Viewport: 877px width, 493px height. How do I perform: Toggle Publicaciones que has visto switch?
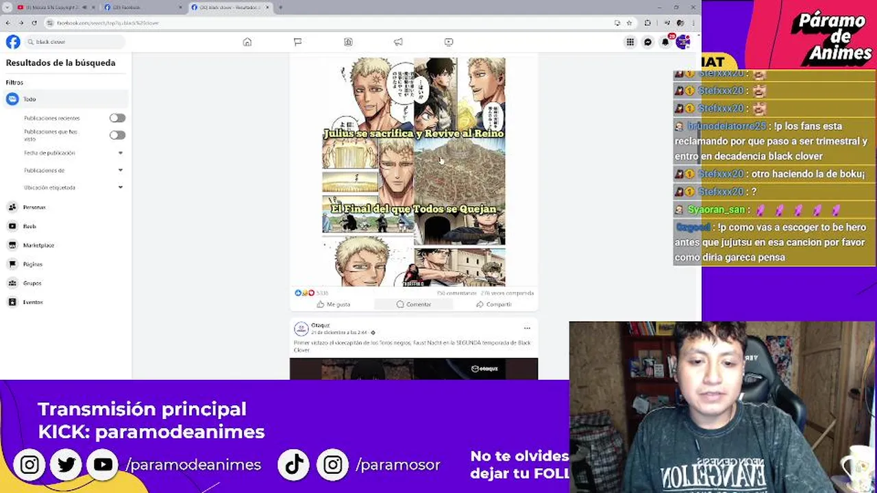tap(117, 135)
